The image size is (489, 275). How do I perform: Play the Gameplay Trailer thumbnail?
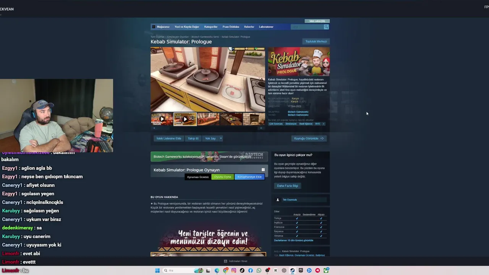[185, 119]
